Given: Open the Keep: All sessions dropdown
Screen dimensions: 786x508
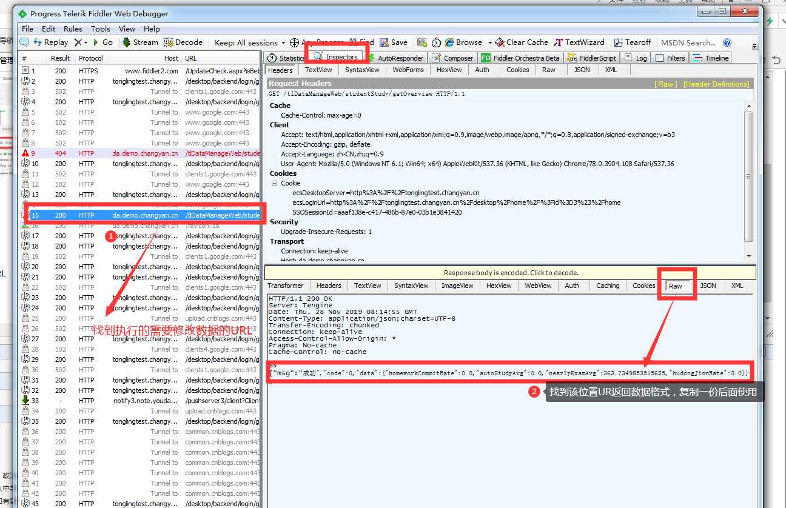Looking at the screenshot, I should tap(250, 42).
